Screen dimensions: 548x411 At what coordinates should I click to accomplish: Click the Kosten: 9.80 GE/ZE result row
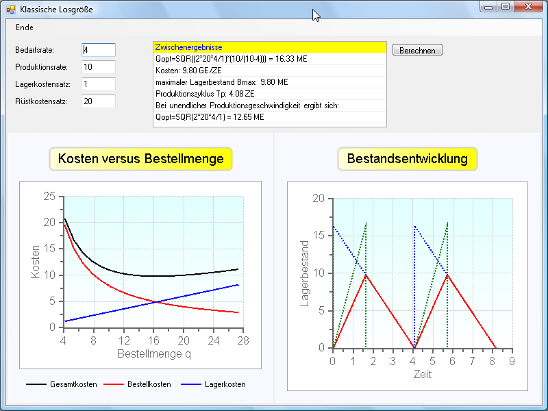point(269,71)
